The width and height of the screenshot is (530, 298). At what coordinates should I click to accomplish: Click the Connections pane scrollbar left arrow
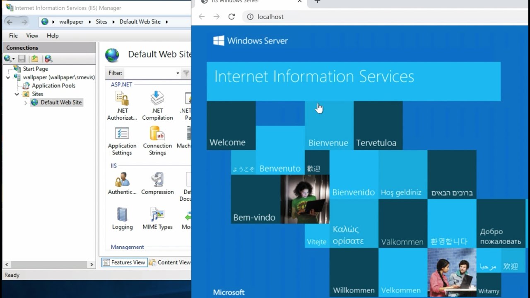click(x=6, y=264)
